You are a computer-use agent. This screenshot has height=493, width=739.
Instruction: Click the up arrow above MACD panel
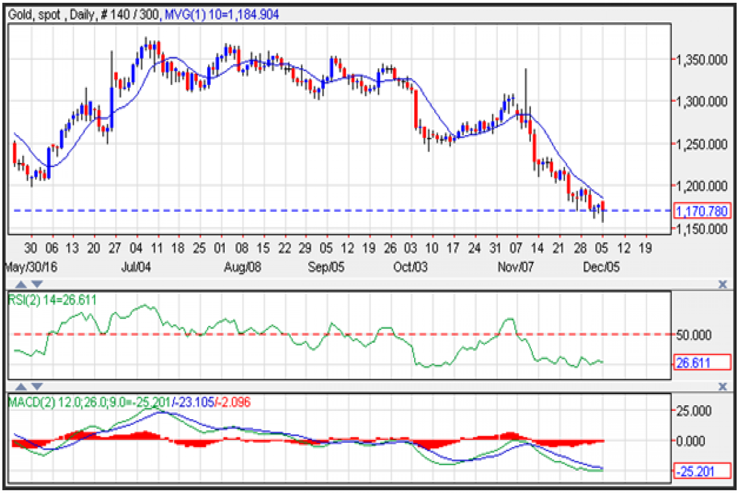click(x=21, y=387)
